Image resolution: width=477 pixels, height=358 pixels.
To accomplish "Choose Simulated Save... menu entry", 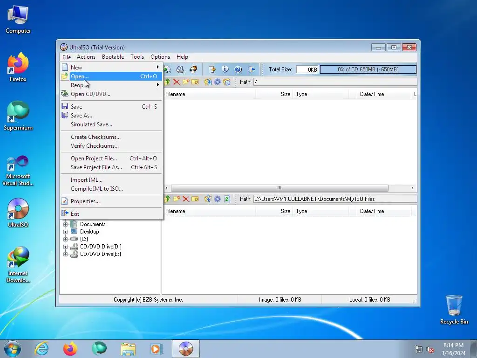I will (111, 124).
